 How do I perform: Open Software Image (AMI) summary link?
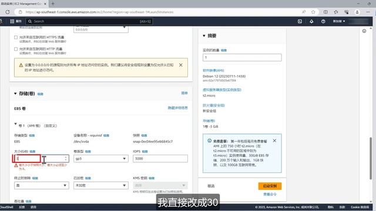(213, 70)
